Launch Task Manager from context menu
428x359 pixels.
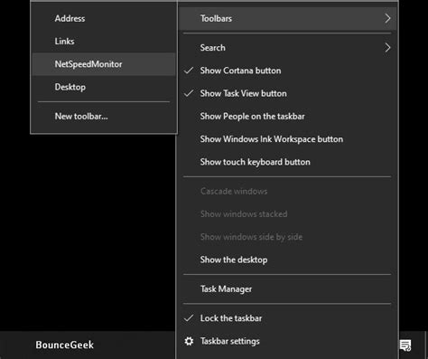[287, 289]
